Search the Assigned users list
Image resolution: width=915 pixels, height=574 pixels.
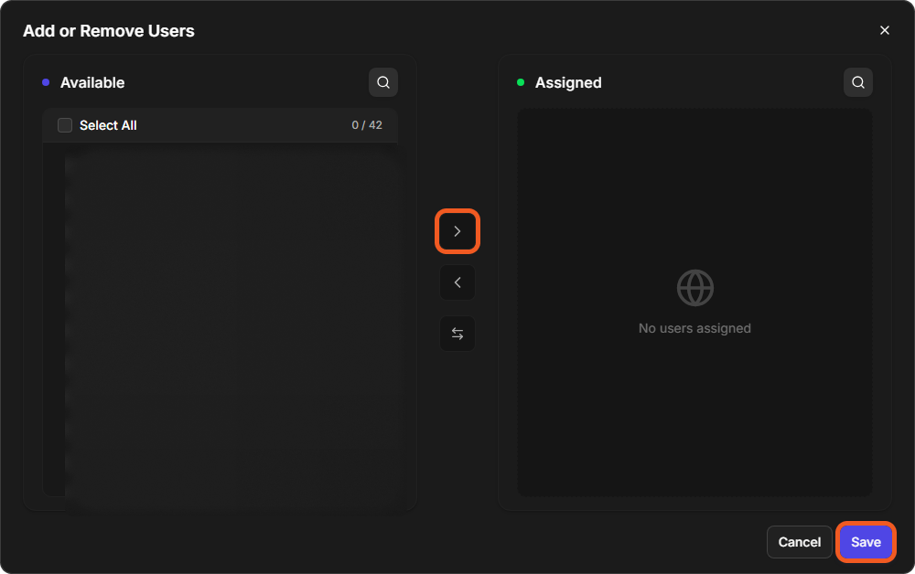[858, 83]
